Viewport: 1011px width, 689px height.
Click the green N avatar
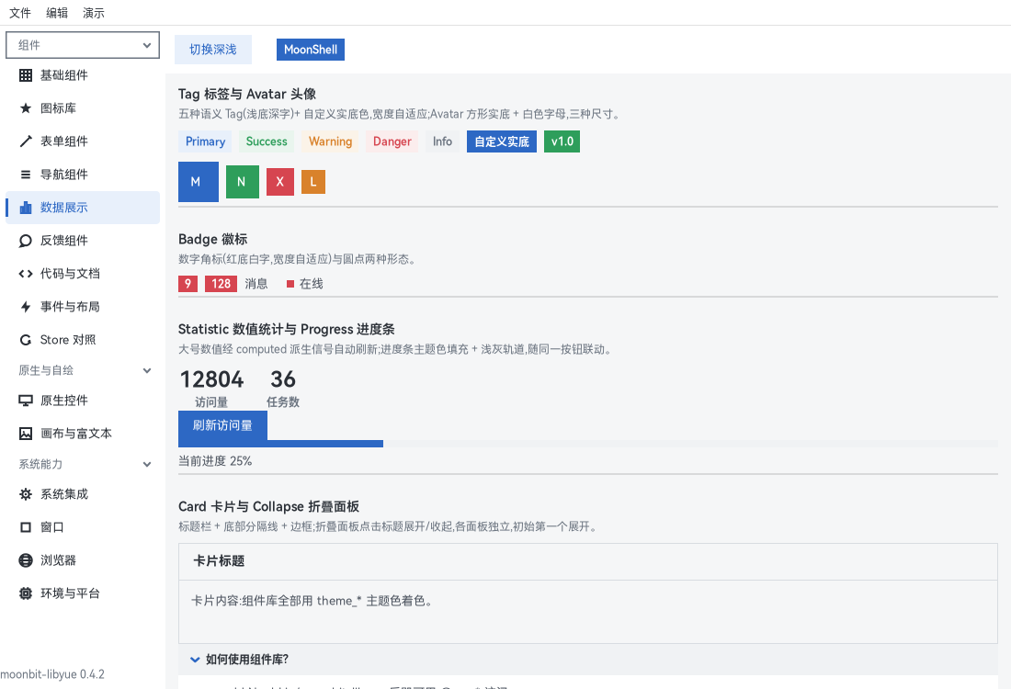click(243, 182)
